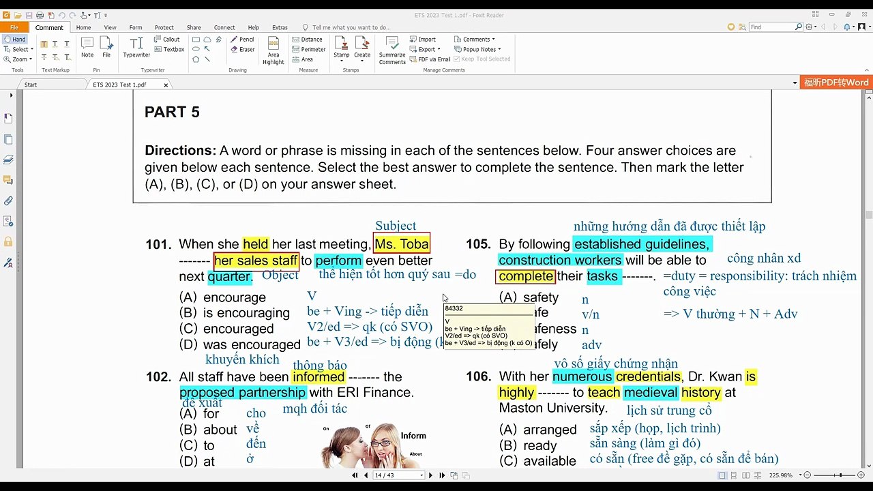This screenshot has height=491, width=873.
Task: Open the Popup Notes dropdown
Action: (477, 49)
